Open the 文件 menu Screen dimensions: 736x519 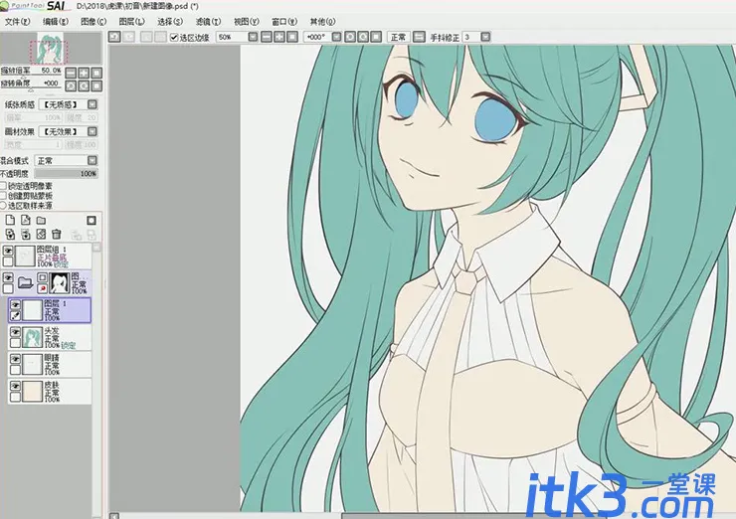coord(17,22)
